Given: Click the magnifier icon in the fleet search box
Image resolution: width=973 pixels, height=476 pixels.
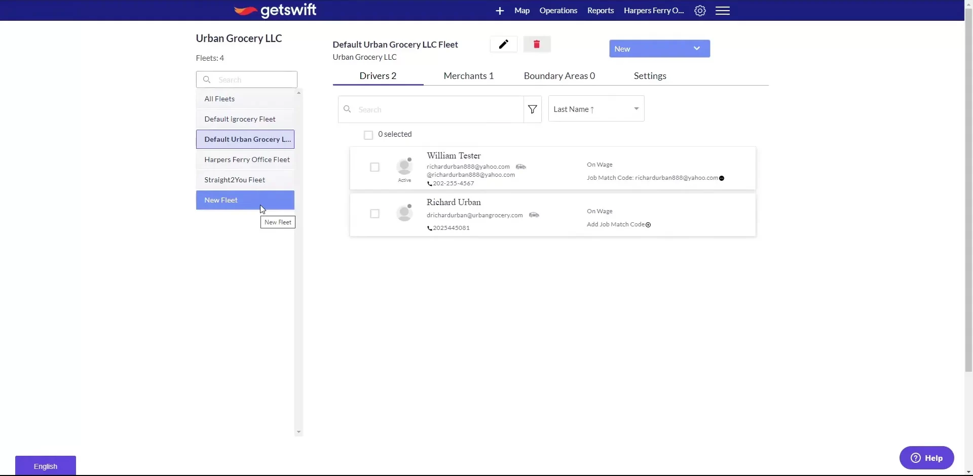Looking at the screenshot, I should pyautogui.click(x=206, y=80).
